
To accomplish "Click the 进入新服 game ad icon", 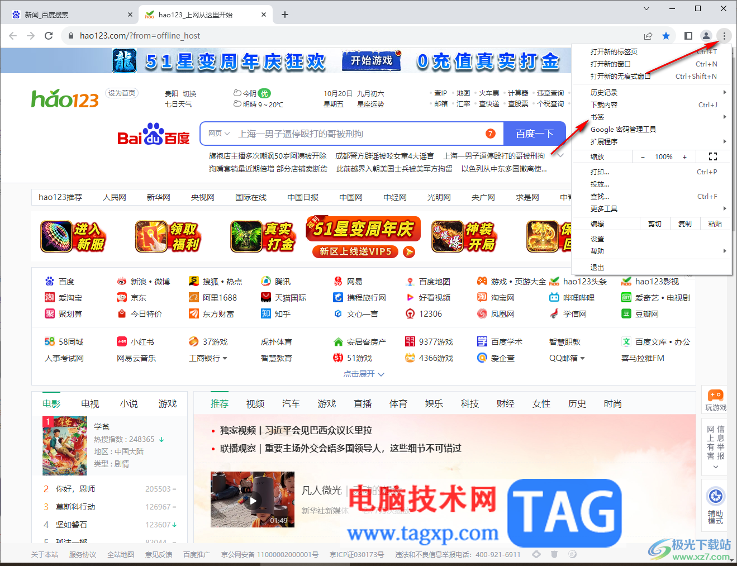I will (x=74, y=236).
